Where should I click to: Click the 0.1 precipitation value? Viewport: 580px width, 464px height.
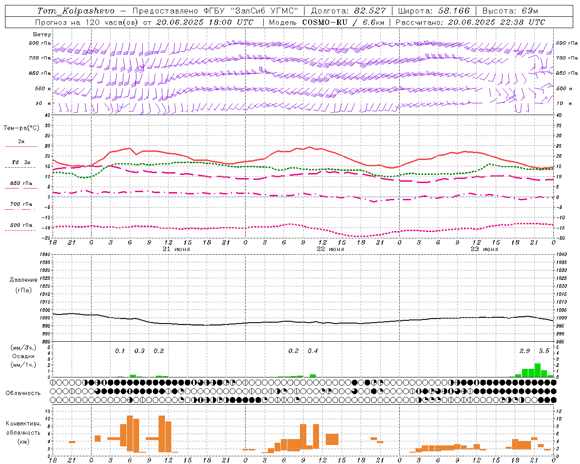(120, 351)
